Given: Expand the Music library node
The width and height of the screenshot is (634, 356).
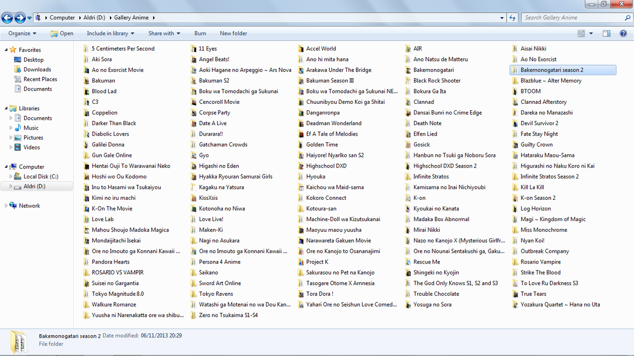Looking at the screenshot, I should click(x=11, y=128).
